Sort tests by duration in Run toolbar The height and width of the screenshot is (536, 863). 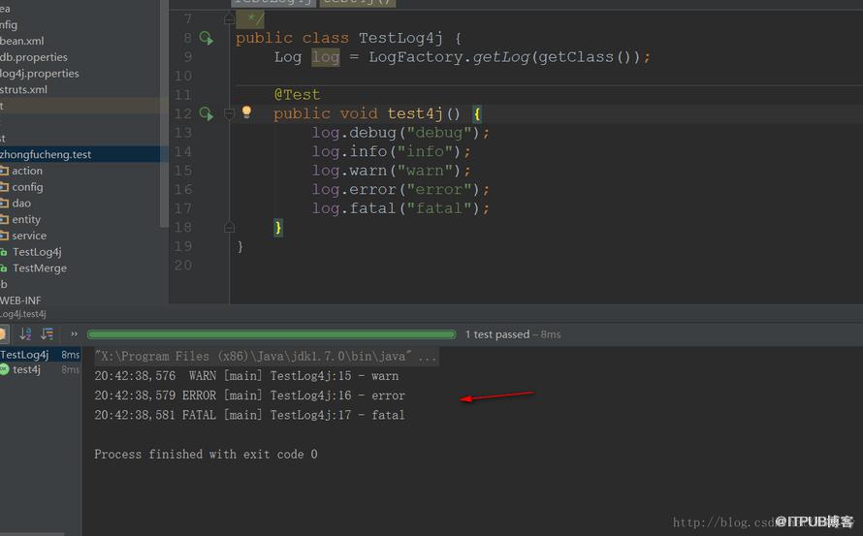click(48, 334)
